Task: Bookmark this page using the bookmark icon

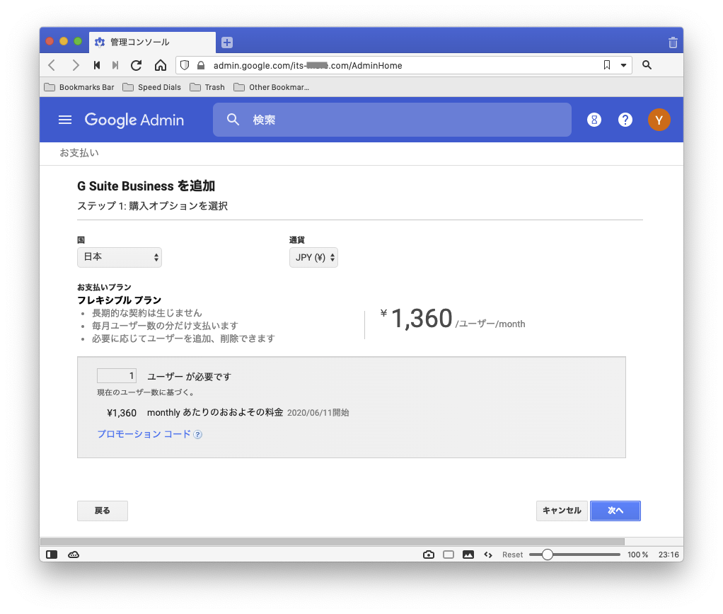Action: click(x=606, y=65)
